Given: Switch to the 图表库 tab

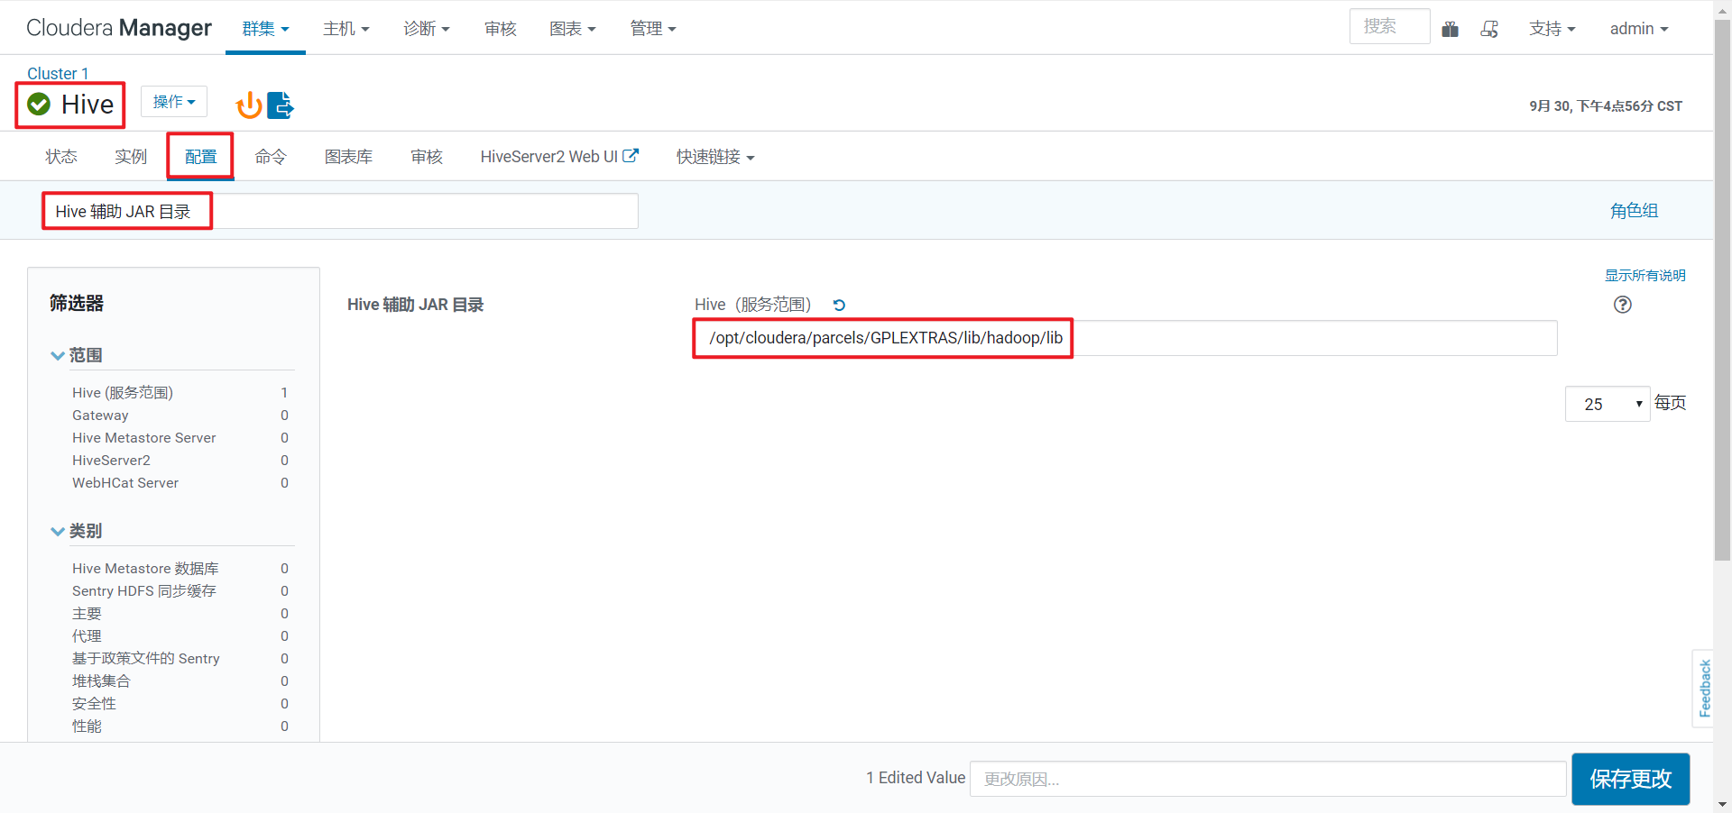Looking at the screenshot, I should pos(349,157).
